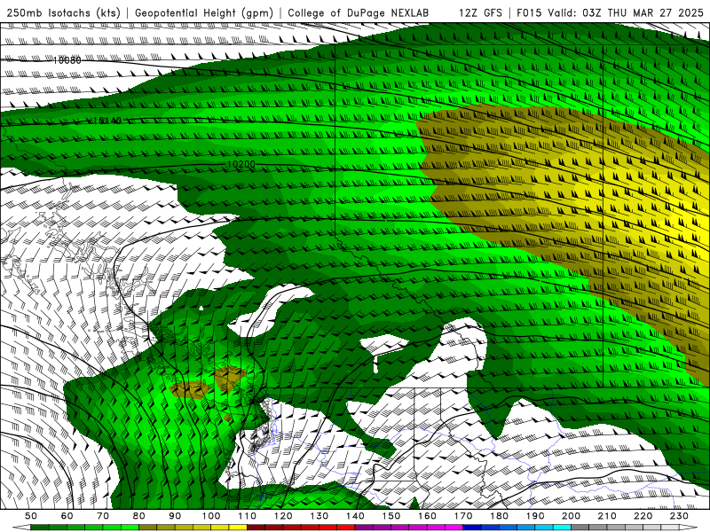Click the 10200 height contour label
The height and width of the screenshot is (532, 710).
(241, 164)
